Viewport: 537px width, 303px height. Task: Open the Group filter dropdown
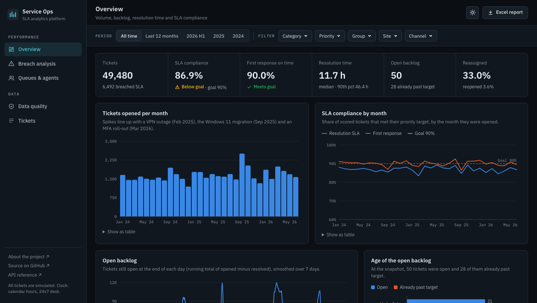[362, 36]
